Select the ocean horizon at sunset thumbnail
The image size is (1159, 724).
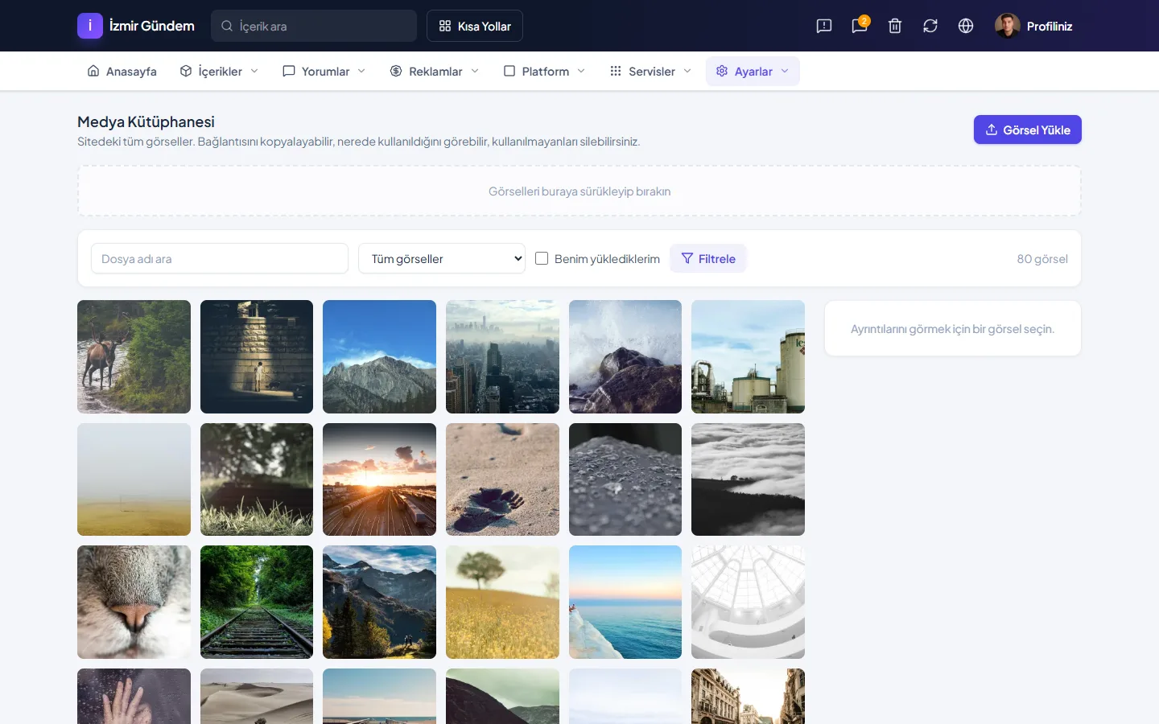(x=625, y=602)
